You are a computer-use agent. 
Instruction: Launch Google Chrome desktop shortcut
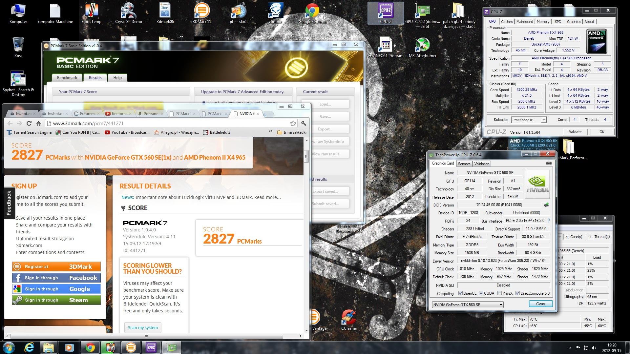(x=312, y=14)
